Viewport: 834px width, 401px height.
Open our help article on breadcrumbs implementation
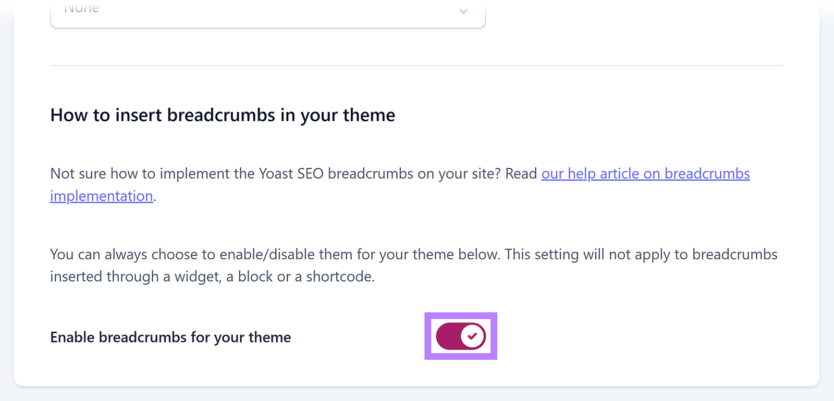[x=645, y=173]
